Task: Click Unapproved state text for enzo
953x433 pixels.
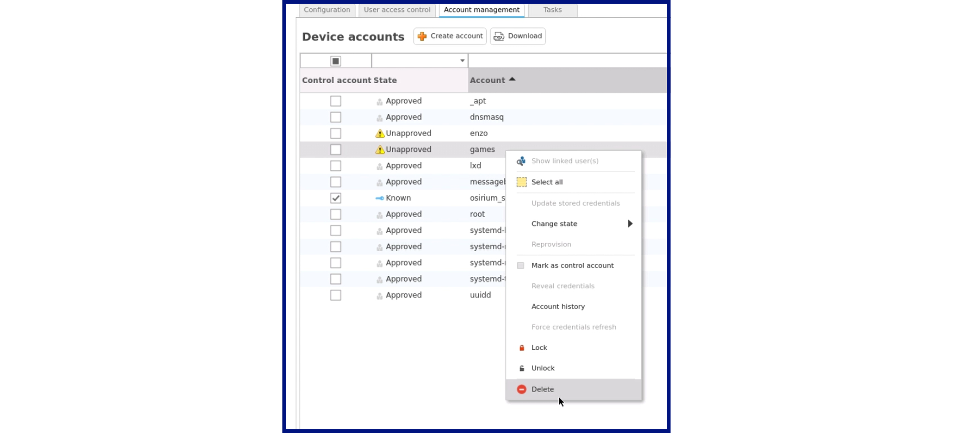Action: click(409, 133)
